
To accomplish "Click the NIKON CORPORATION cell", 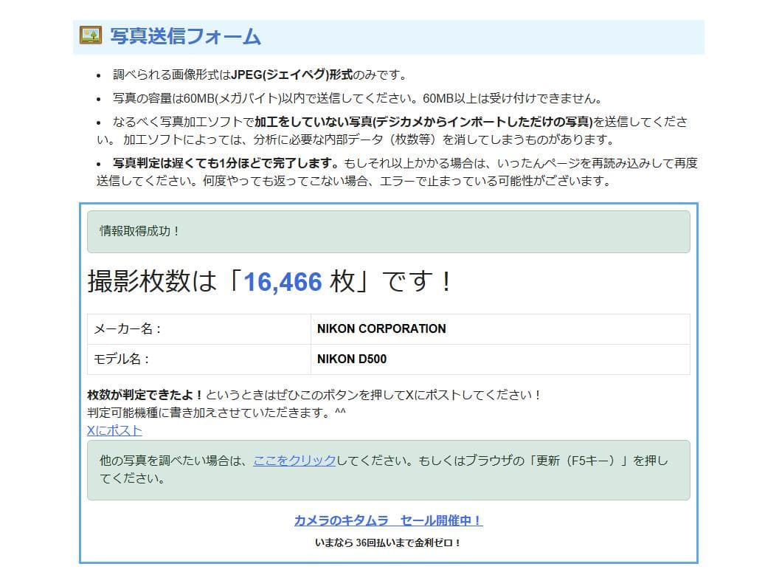I will 500,329.
